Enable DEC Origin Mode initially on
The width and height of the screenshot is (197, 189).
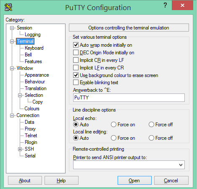point(76,53)
